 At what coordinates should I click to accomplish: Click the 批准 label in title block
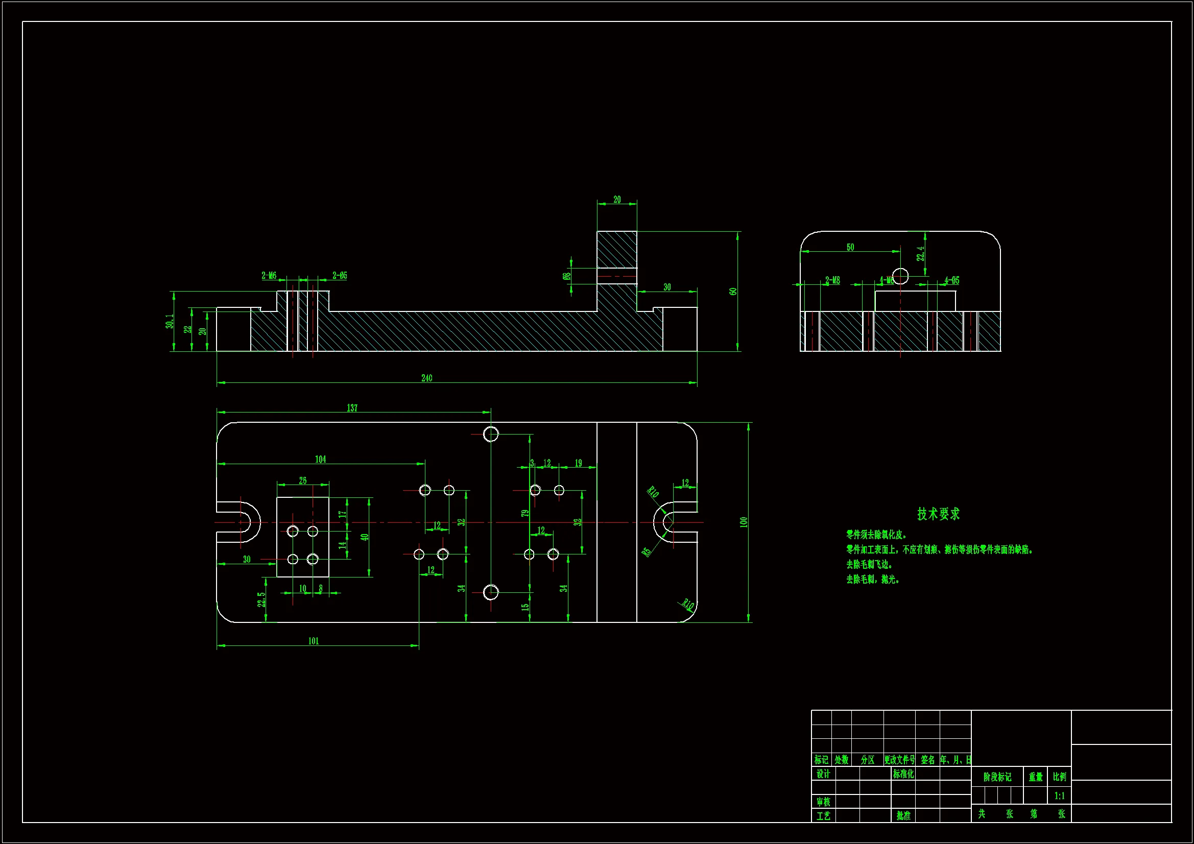tap(903, 815)
